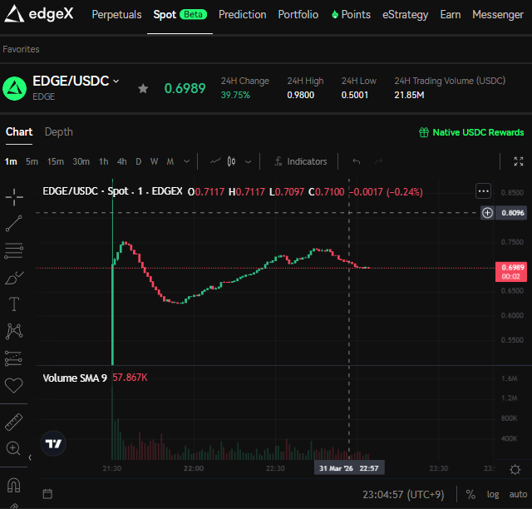Click the 24H Trading Volume value 21.85M
The image size is (532, 509).
(409, 95)
